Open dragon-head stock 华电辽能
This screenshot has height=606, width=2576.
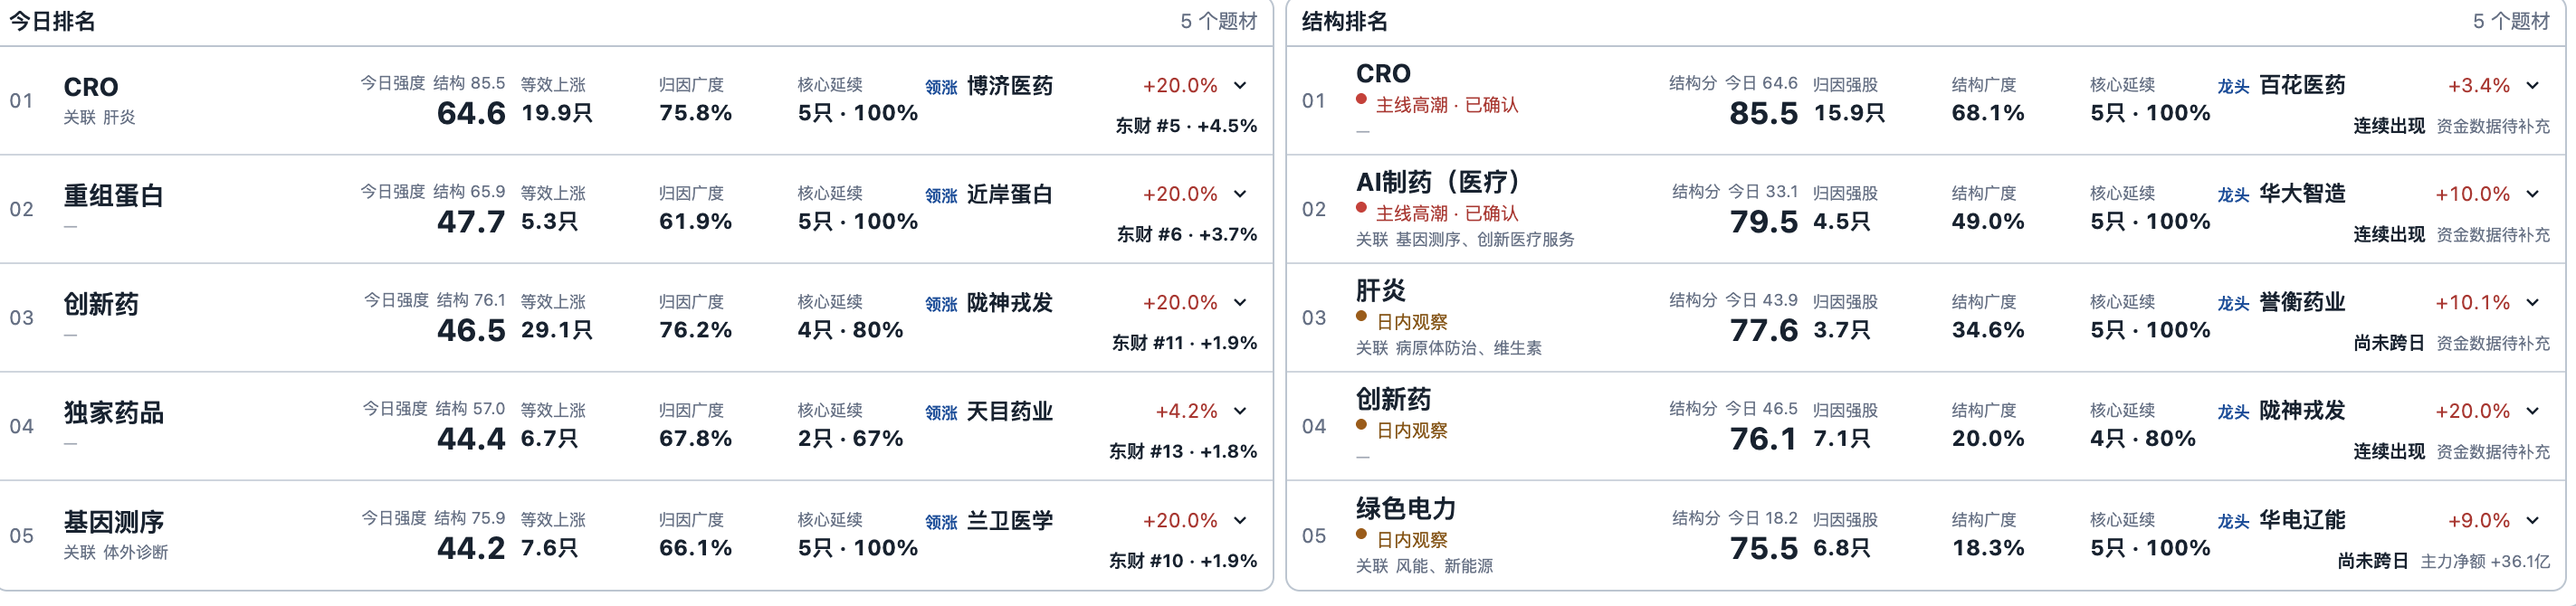point(2303,520)
